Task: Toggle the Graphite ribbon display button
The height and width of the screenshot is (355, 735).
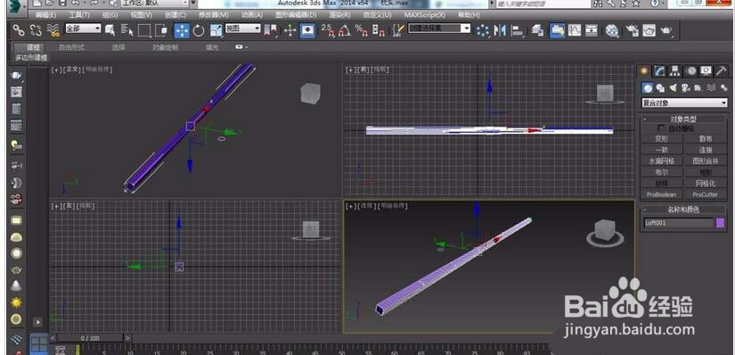Action: coord(558,30)
